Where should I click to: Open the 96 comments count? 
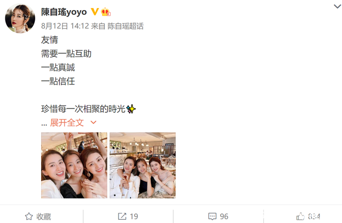224,217
